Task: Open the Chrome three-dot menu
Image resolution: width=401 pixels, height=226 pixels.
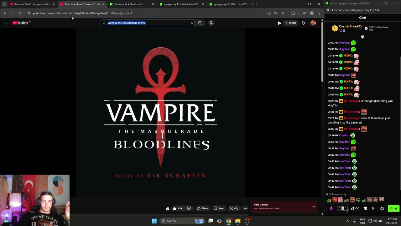Action: pos(319,13)
